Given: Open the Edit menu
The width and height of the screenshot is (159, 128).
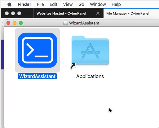Looking at the screenshot, I should coord(53,4).
